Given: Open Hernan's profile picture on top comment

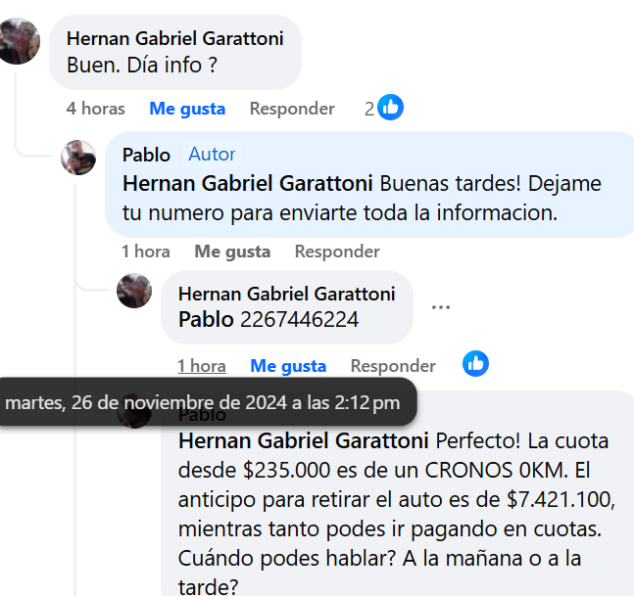Looking at the screenshot, I should click(18, 41).
